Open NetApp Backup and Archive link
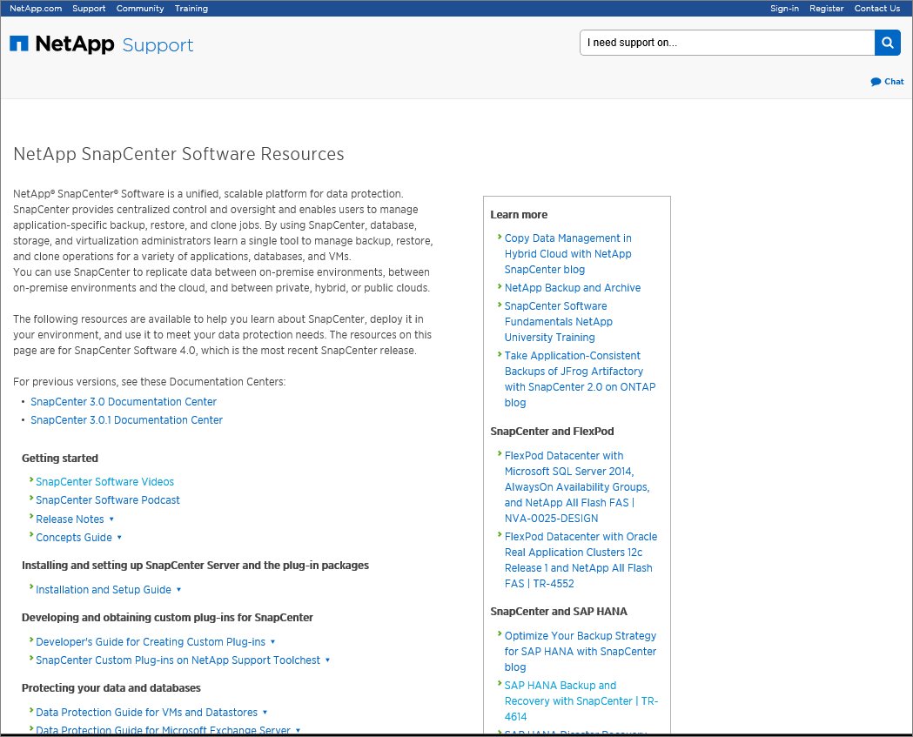This screenshot has height=737, width=913. point(573,288)
